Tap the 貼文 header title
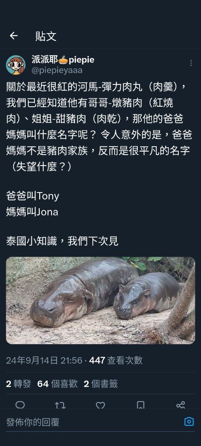Image resolution: width=201 pixels, height=446 pixels. click(46, 36)
